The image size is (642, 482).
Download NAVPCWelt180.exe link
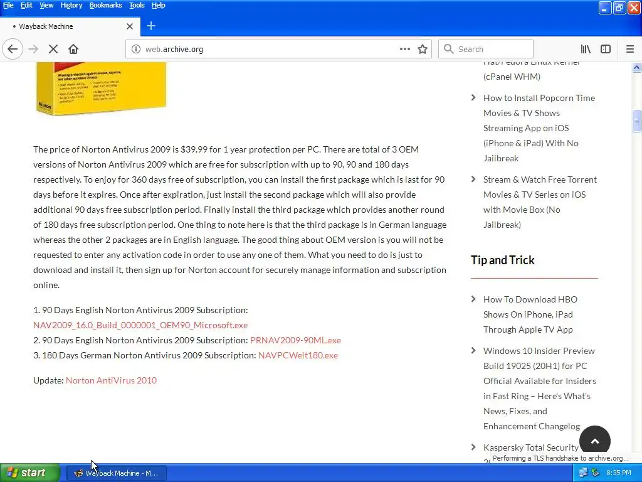pyautogui.click(x=298, y=355)
